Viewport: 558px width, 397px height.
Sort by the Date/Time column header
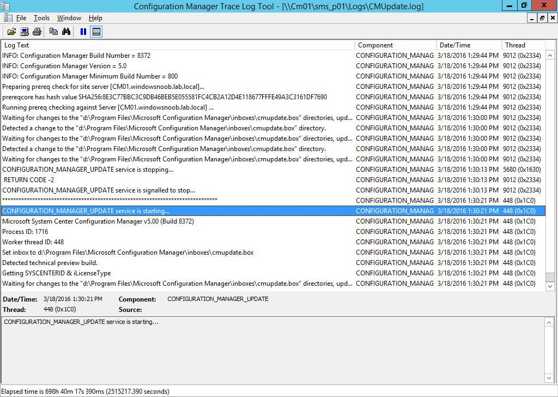(469, 45)
